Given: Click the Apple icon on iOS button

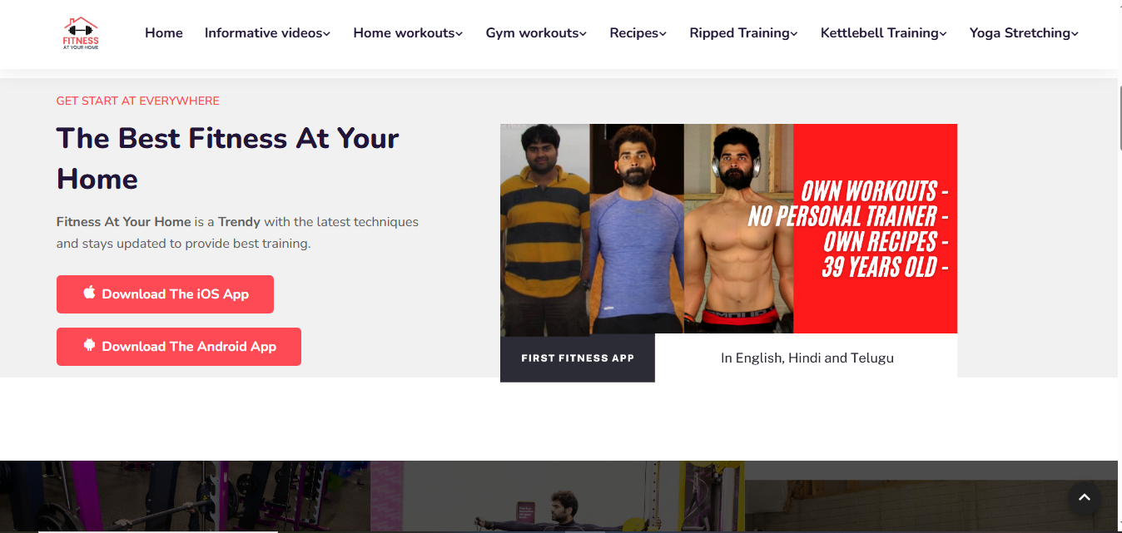Looking at the screenshot, I should tap(90, 293).
